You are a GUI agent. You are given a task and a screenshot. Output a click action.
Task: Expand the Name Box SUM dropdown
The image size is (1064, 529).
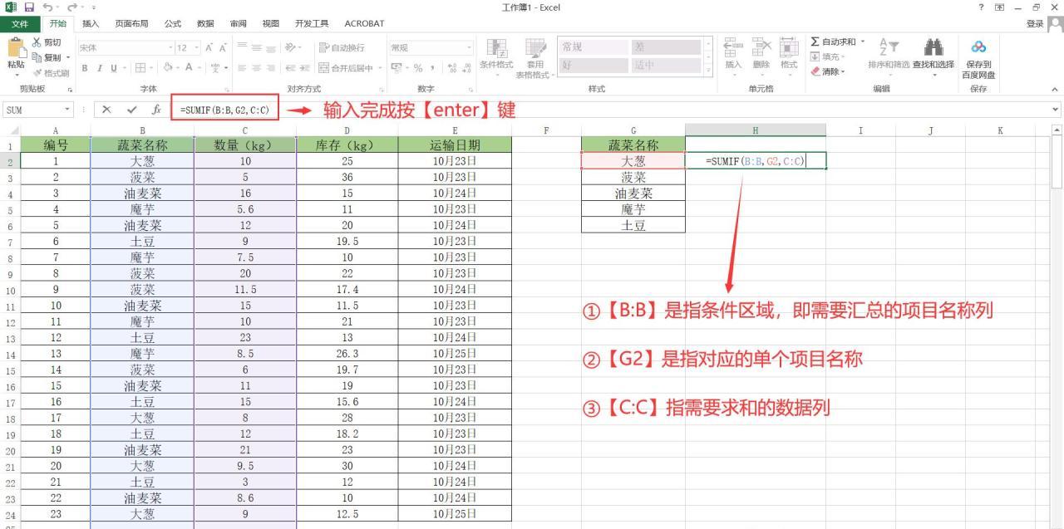click(x=68, y=110)
